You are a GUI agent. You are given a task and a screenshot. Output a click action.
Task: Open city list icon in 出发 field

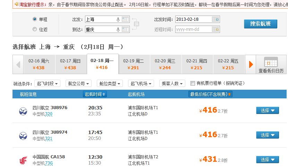click(x=125, y=19)
